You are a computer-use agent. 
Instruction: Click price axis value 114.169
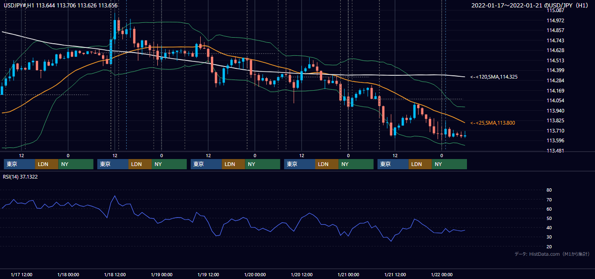tap(555, 91)
